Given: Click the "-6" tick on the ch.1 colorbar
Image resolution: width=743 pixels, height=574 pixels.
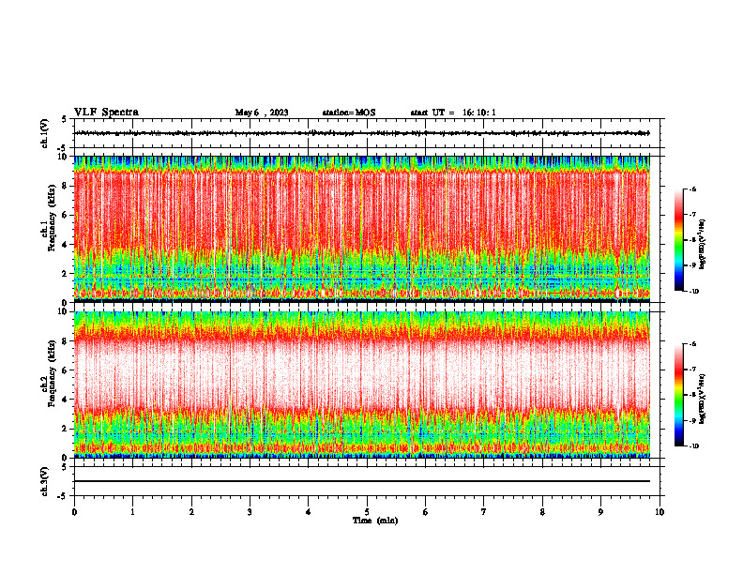Looking at the screenshot, I should (692, 189).
